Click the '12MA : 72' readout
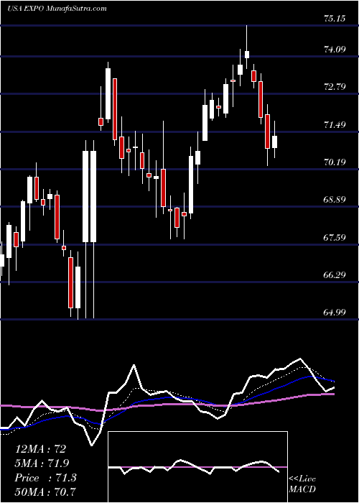Viewport: 359px width, 503px height. tap(40, 449)
